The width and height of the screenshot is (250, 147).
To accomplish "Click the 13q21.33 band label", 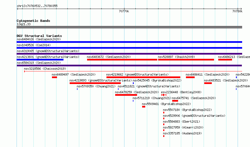I will pos(24,24).
